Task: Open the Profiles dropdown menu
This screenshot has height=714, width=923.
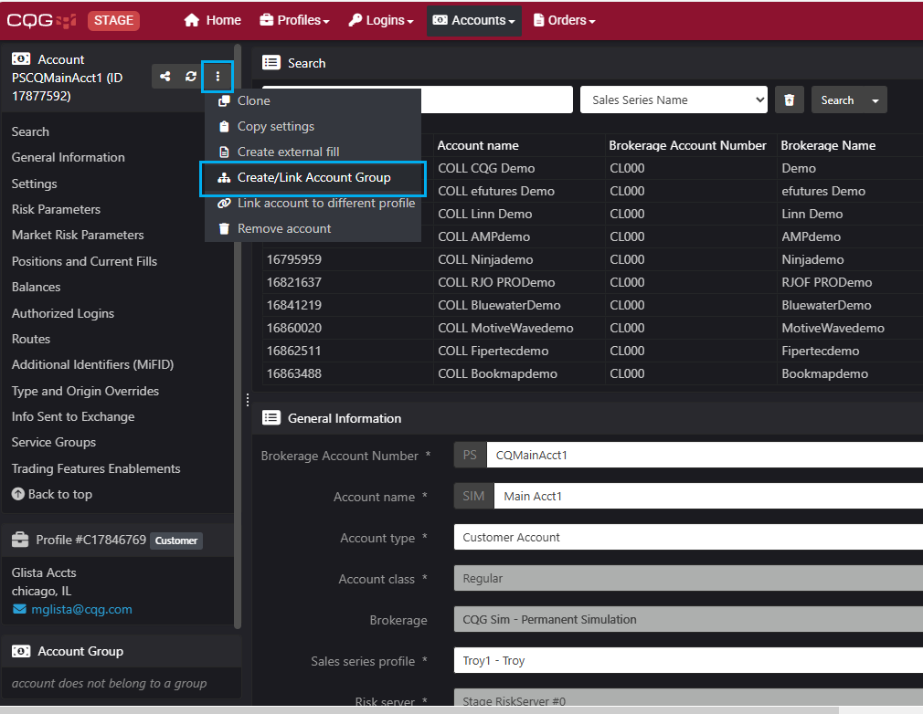Action: (294, 20)
